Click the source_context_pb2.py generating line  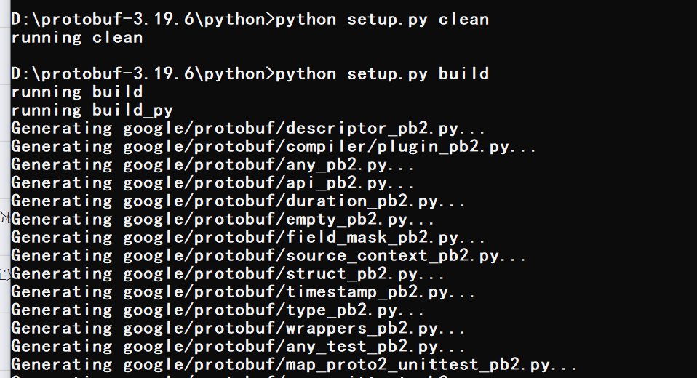tap(268, 256)
